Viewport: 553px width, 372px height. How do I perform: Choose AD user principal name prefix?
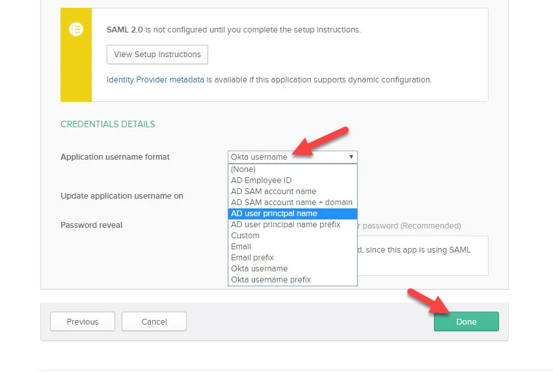(x=292, y=225)
